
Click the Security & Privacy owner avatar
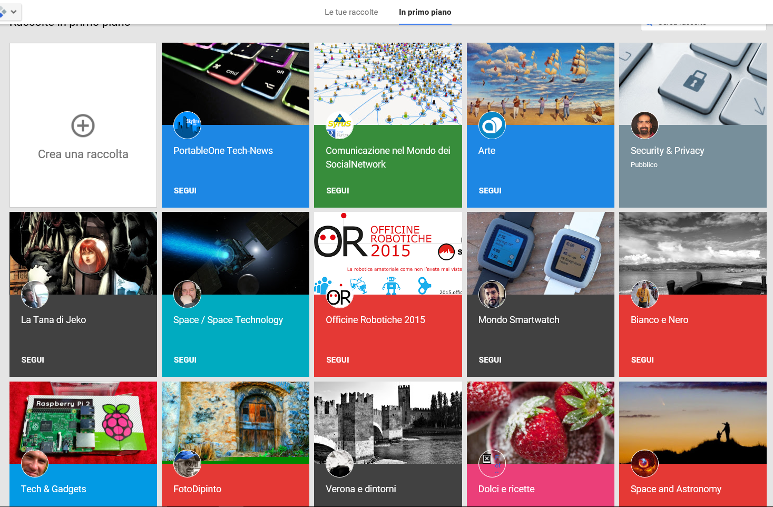[x=644, y=125]
